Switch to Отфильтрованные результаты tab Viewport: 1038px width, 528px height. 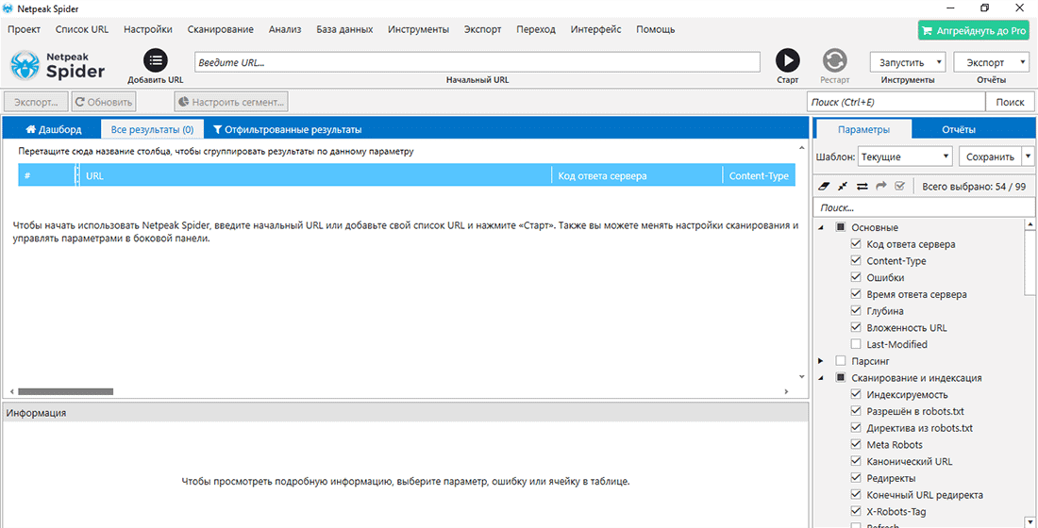pyautogui.click(x=287, y=130)
